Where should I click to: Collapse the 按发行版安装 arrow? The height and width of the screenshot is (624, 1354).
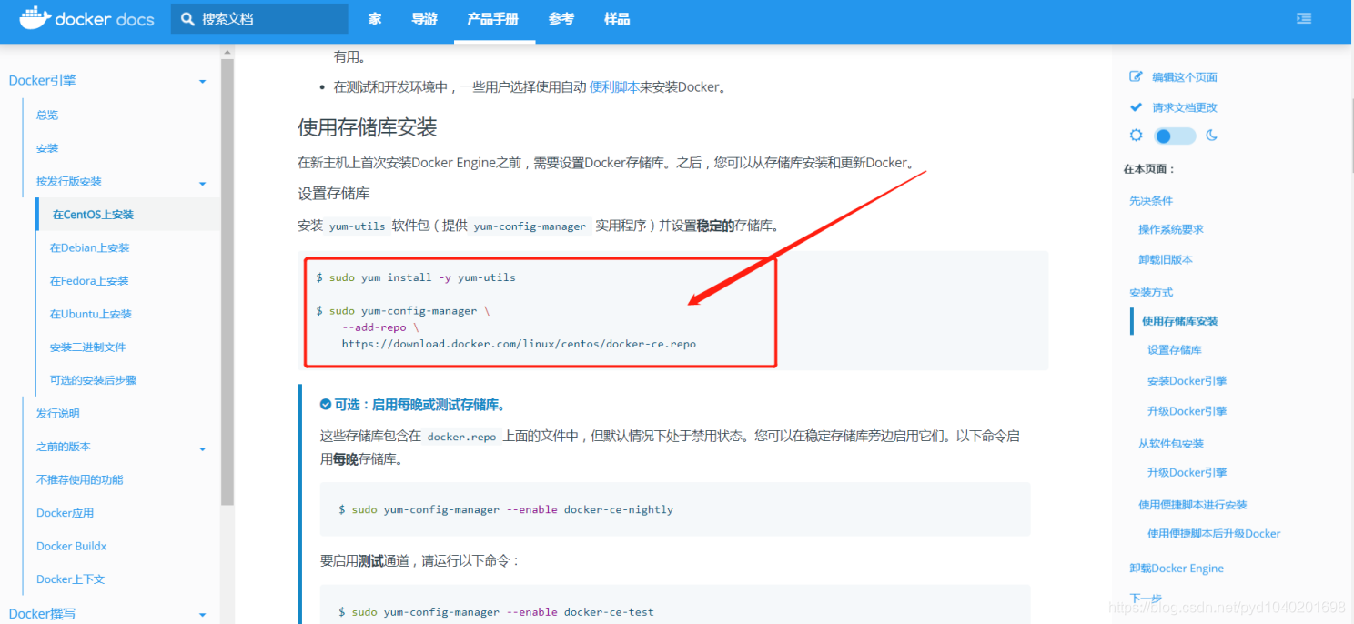[202, 183]
